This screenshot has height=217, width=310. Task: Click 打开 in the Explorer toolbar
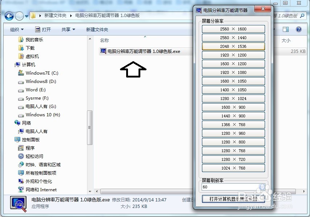point(45,29)
